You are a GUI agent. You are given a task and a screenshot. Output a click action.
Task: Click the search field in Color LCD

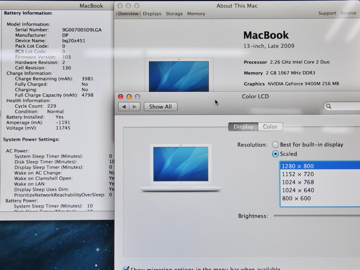342,106
